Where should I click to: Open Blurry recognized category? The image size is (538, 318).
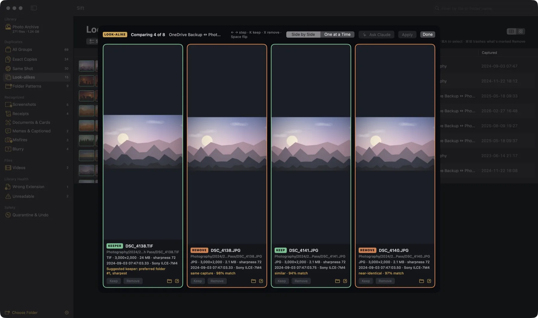37,149
